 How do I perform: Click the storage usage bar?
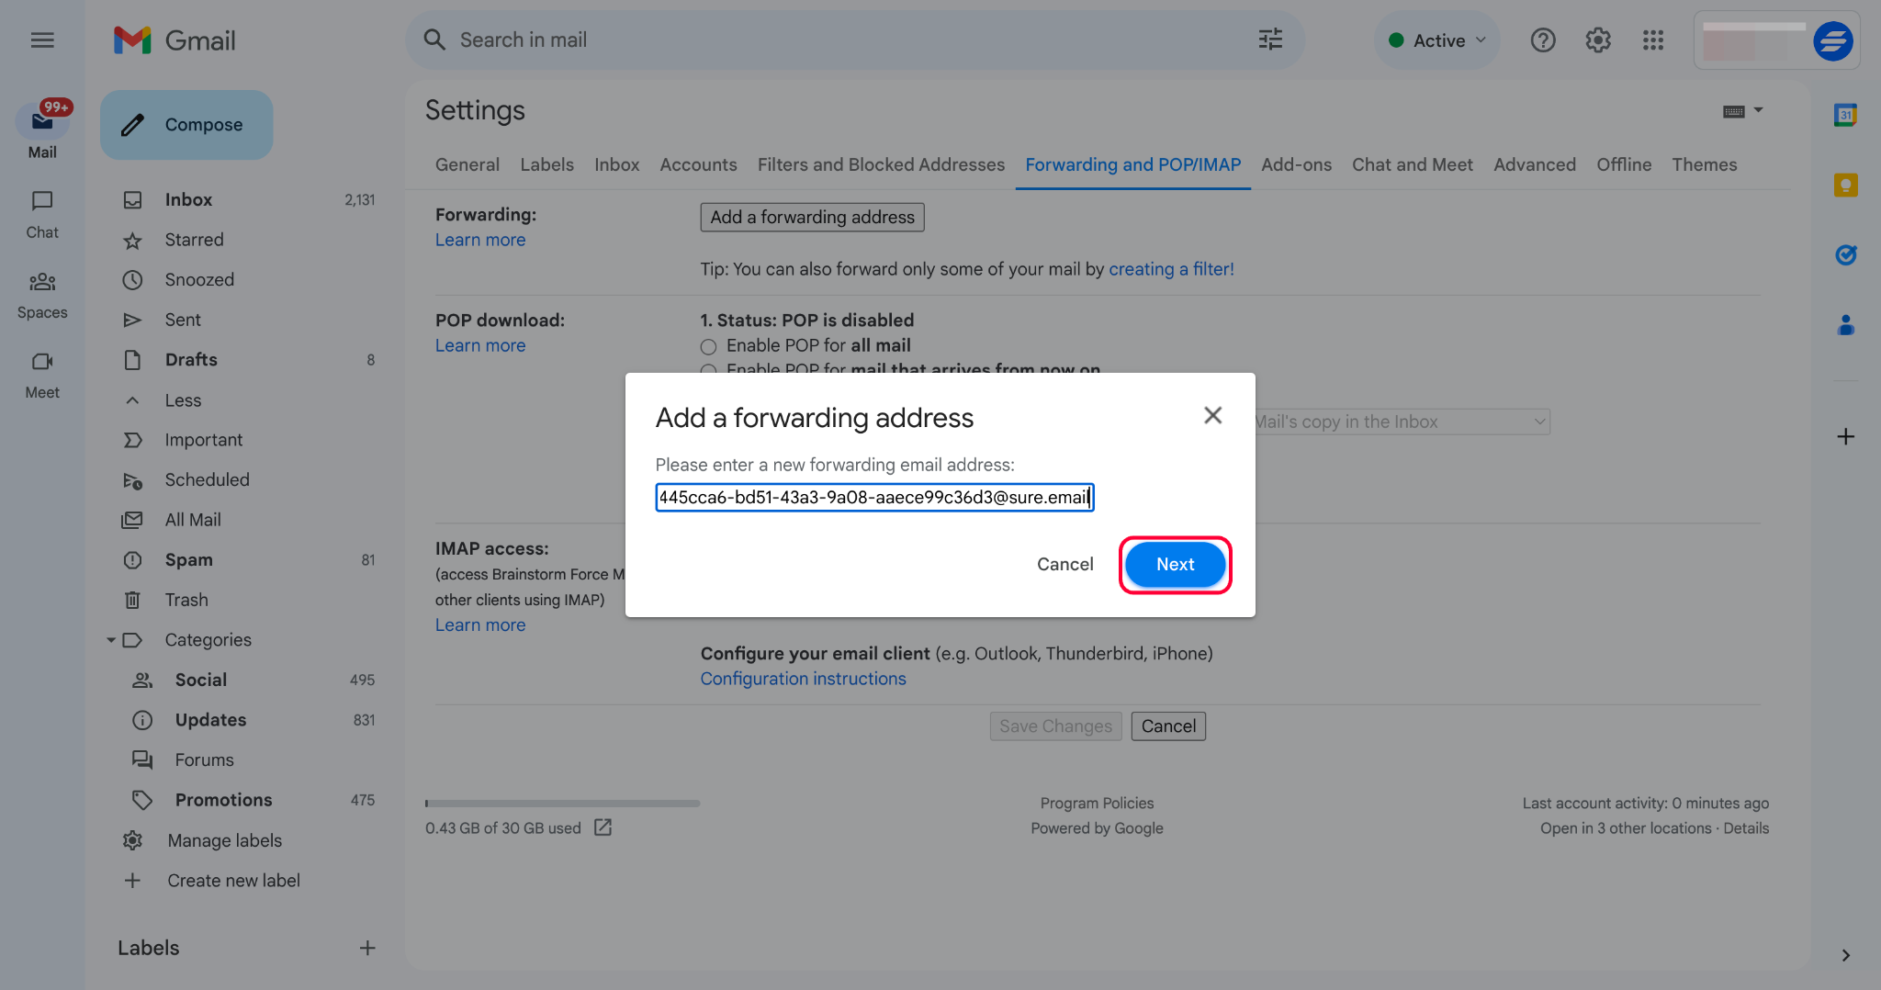[x=562, y=803]
